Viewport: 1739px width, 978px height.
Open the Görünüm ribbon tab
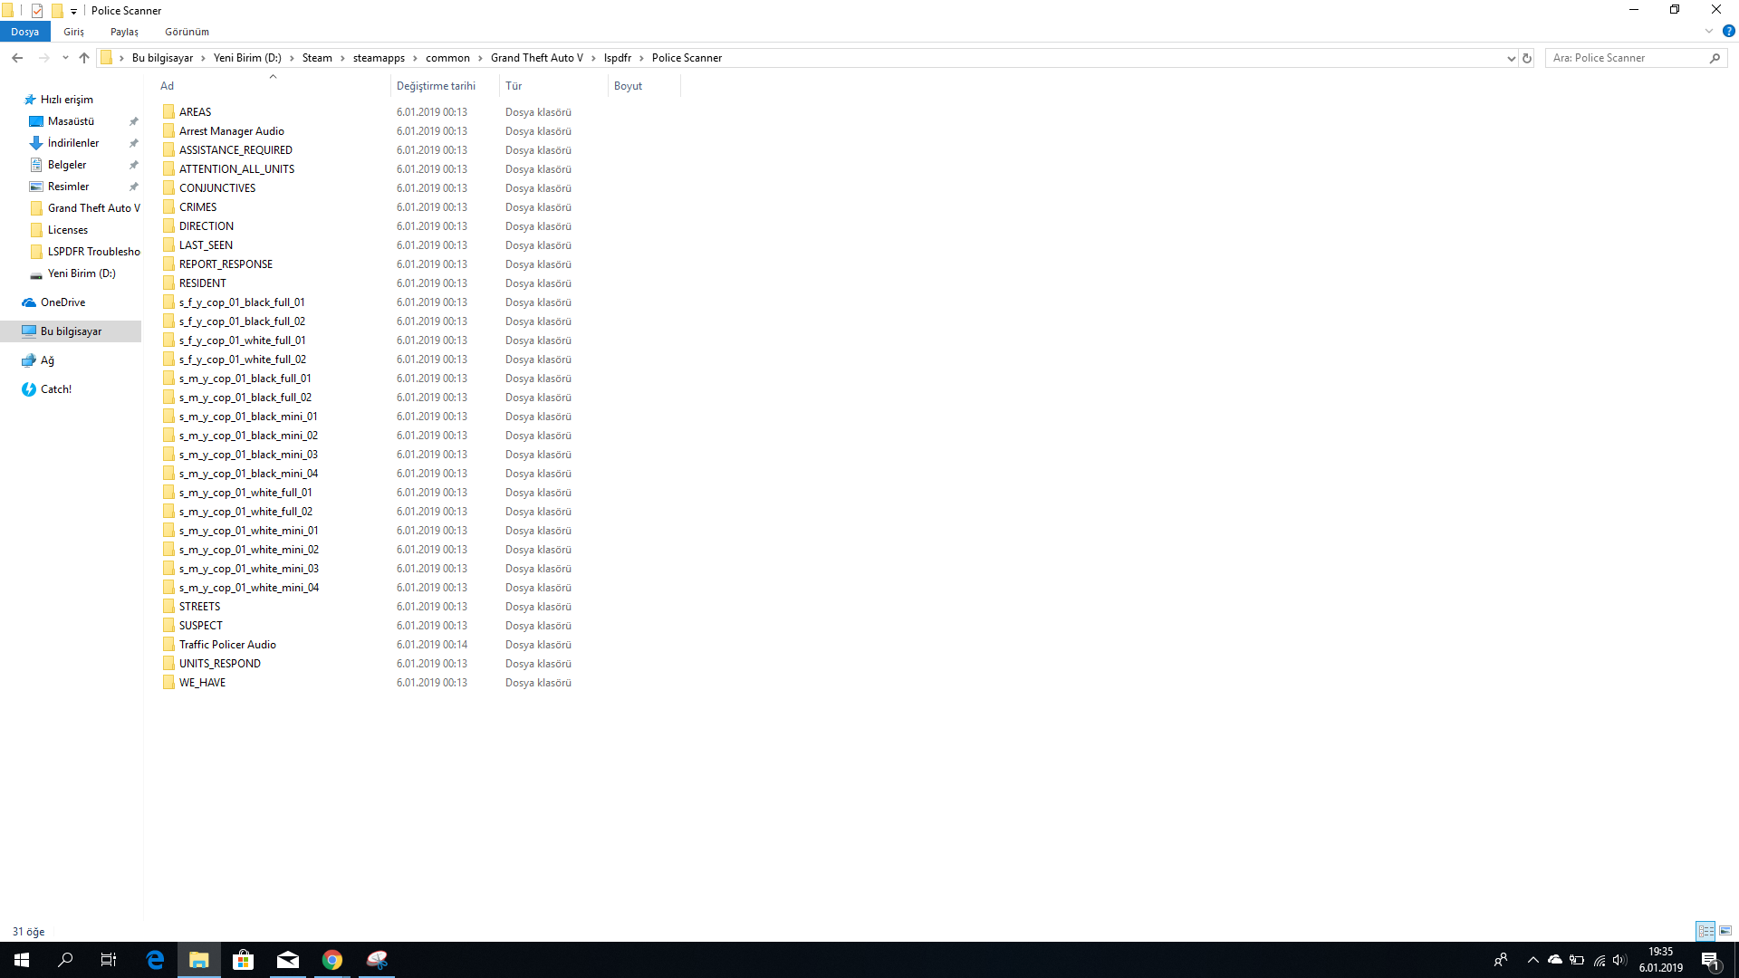pyautogui.click(x=187, y=32)
